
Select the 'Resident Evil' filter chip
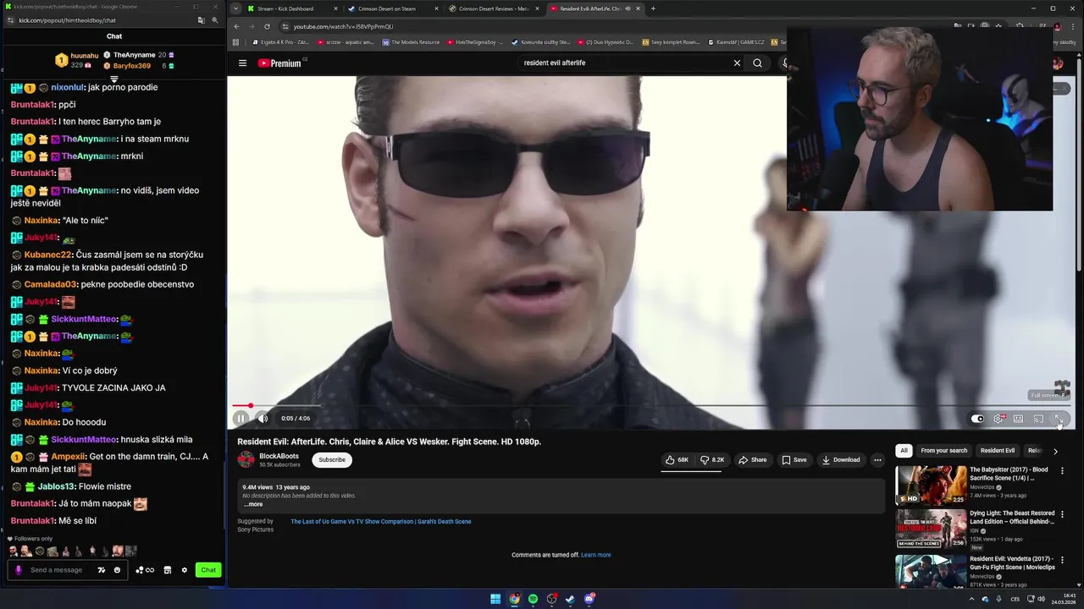(x=998, y=451)
